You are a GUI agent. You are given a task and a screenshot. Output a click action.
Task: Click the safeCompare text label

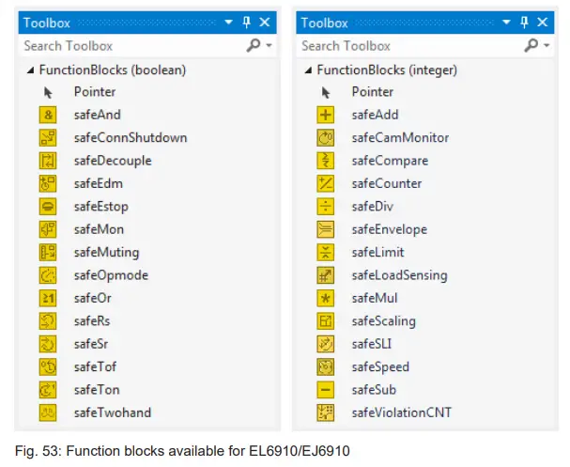390,161
